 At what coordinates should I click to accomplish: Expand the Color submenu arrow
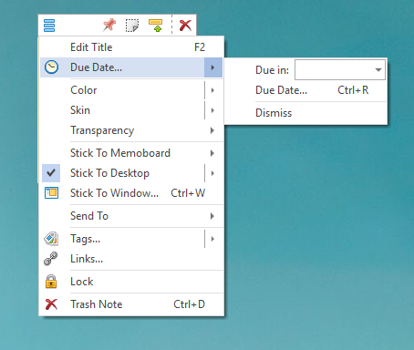212,90
